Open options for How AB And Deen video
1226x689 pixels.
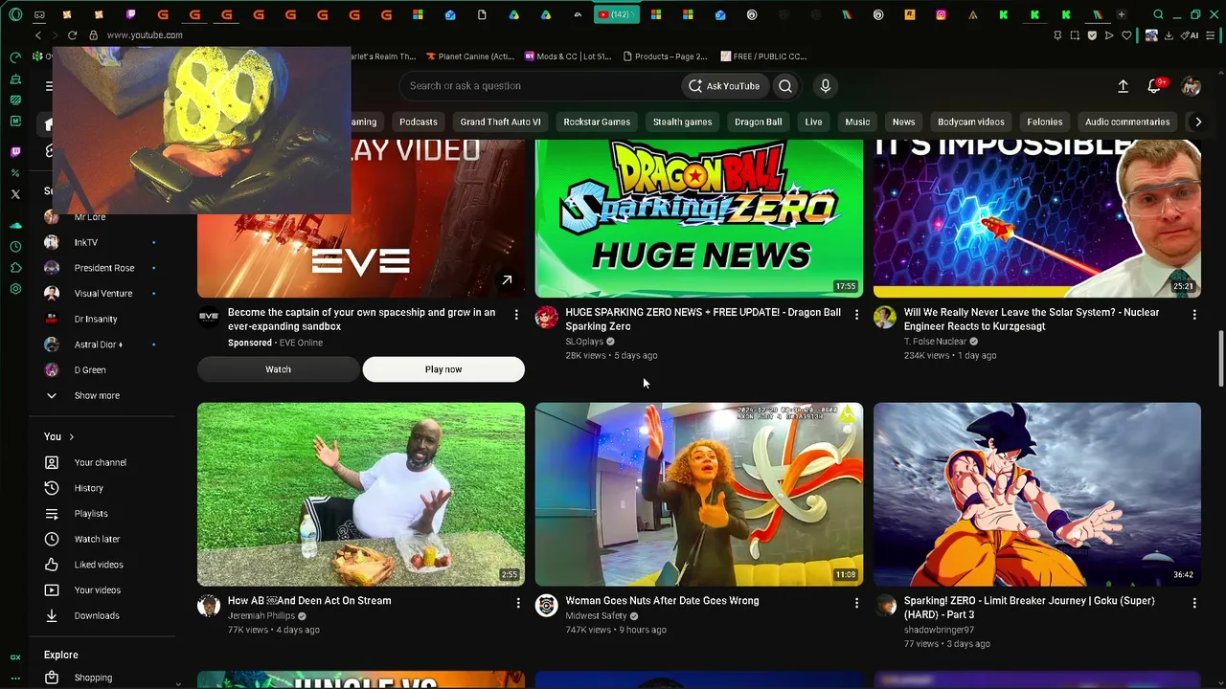click(x=518, y=603)
